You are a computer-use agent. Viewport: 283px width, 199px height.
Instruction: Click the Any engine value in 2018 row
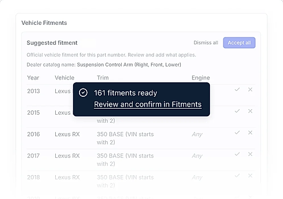197,177
